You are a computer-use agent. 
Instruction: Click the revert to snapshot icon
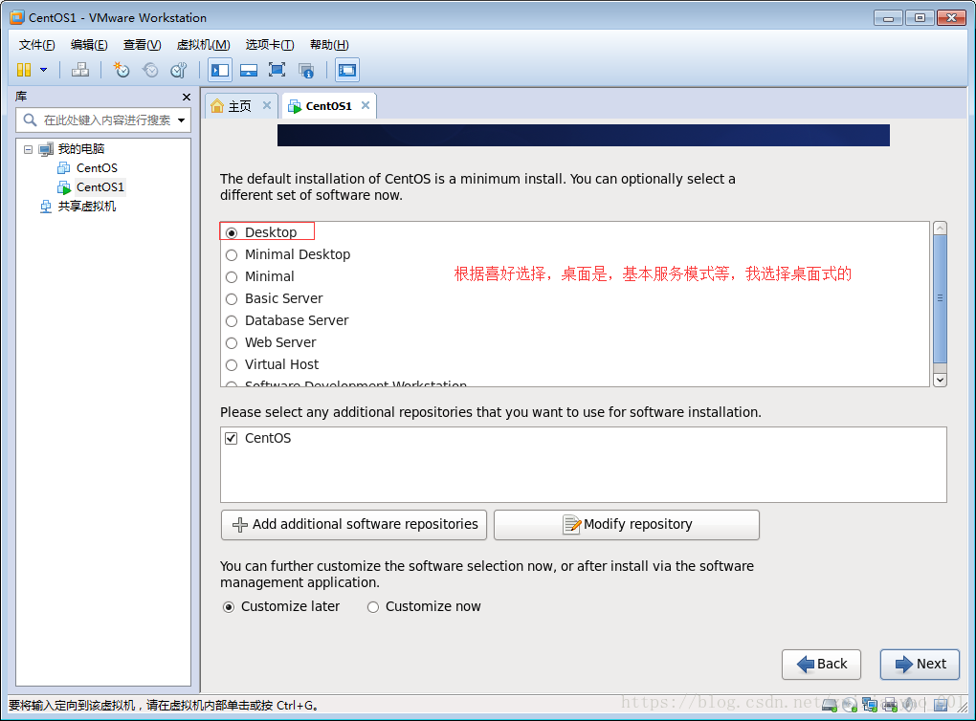pos(150,70)
